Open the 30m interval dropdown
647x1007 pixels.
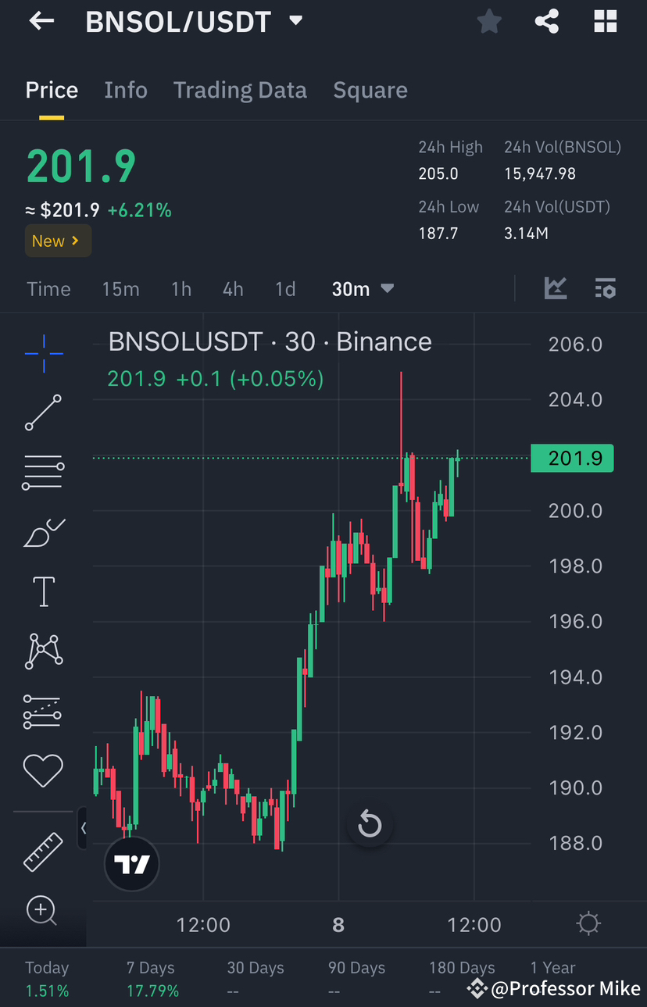362,288
